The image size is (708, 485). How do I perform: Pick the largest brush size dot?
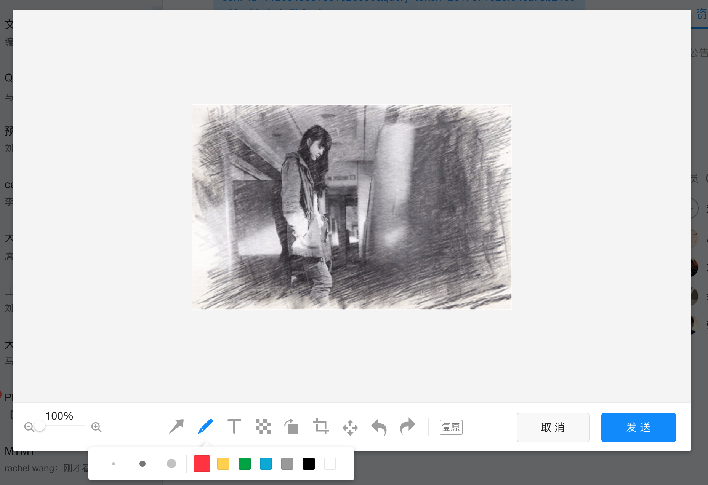point(171,464)
